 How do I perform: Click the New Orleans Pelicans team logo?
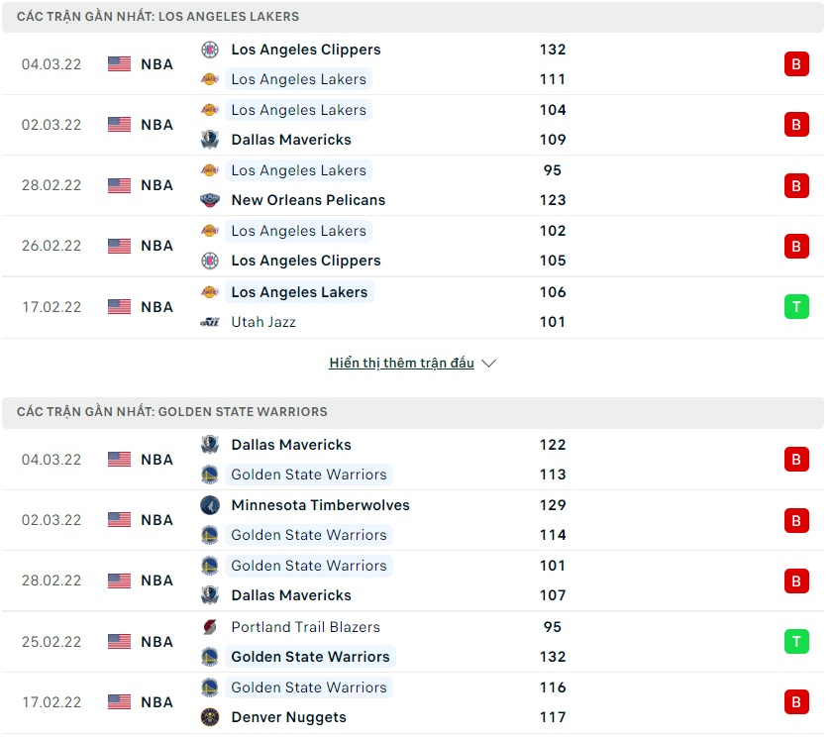coord(209,200)
